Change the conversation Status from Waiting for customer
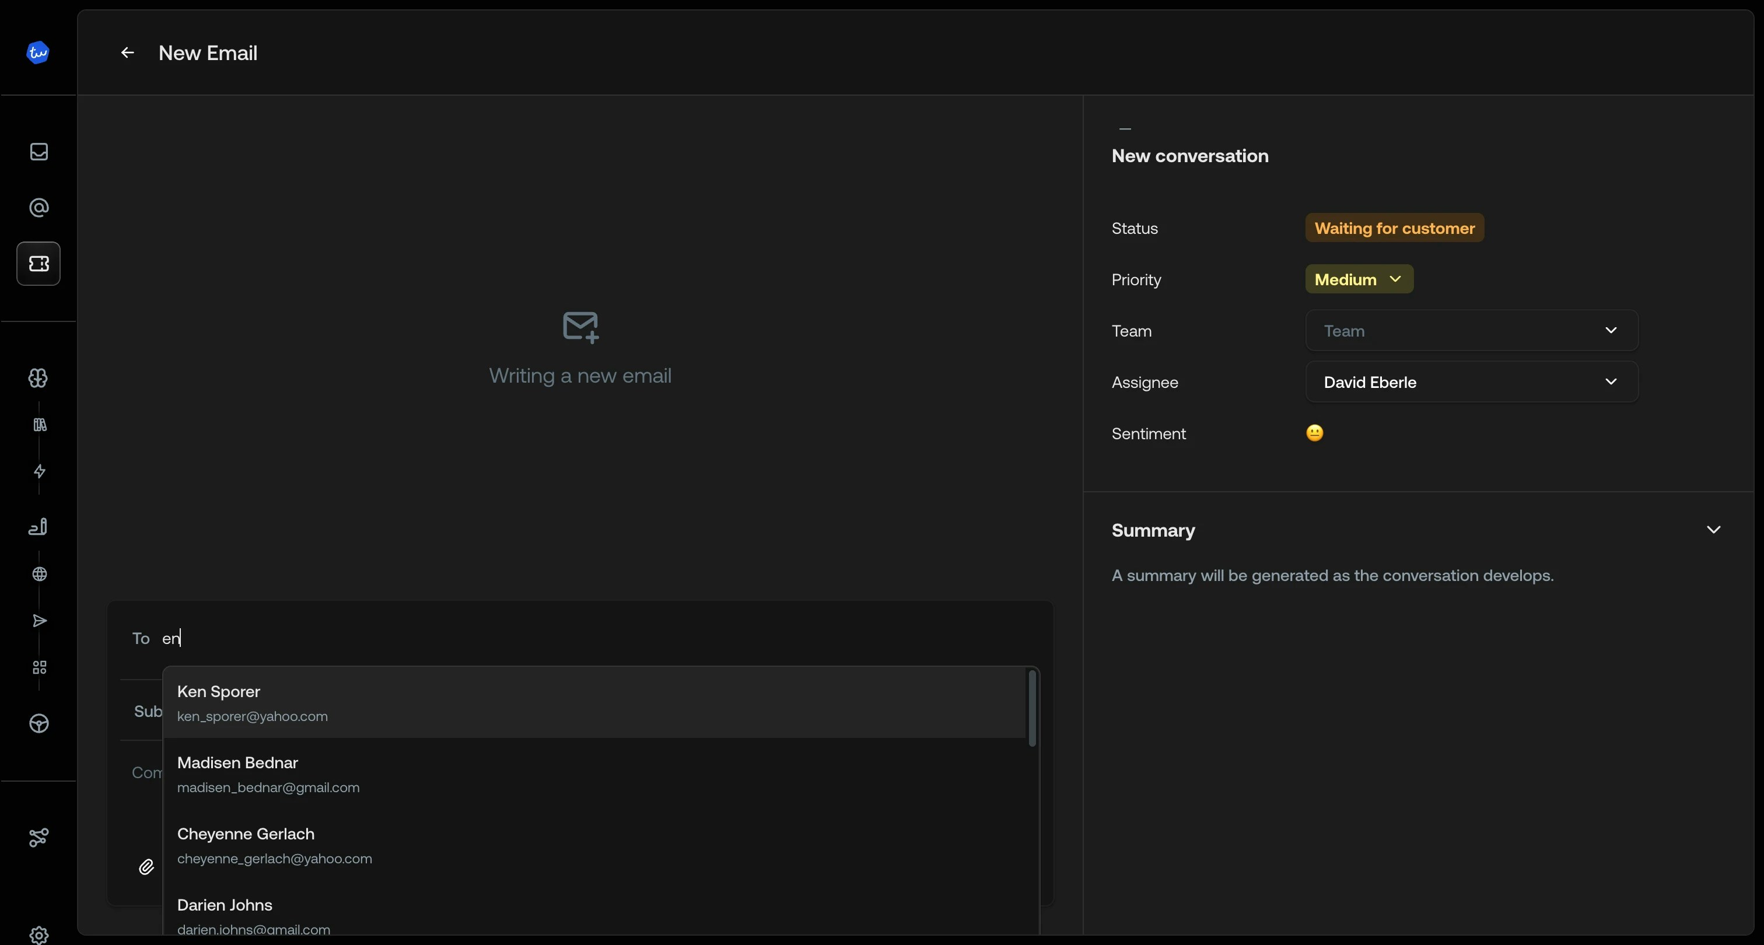This screenshot has height=945, width=1764. (1394, 228)
